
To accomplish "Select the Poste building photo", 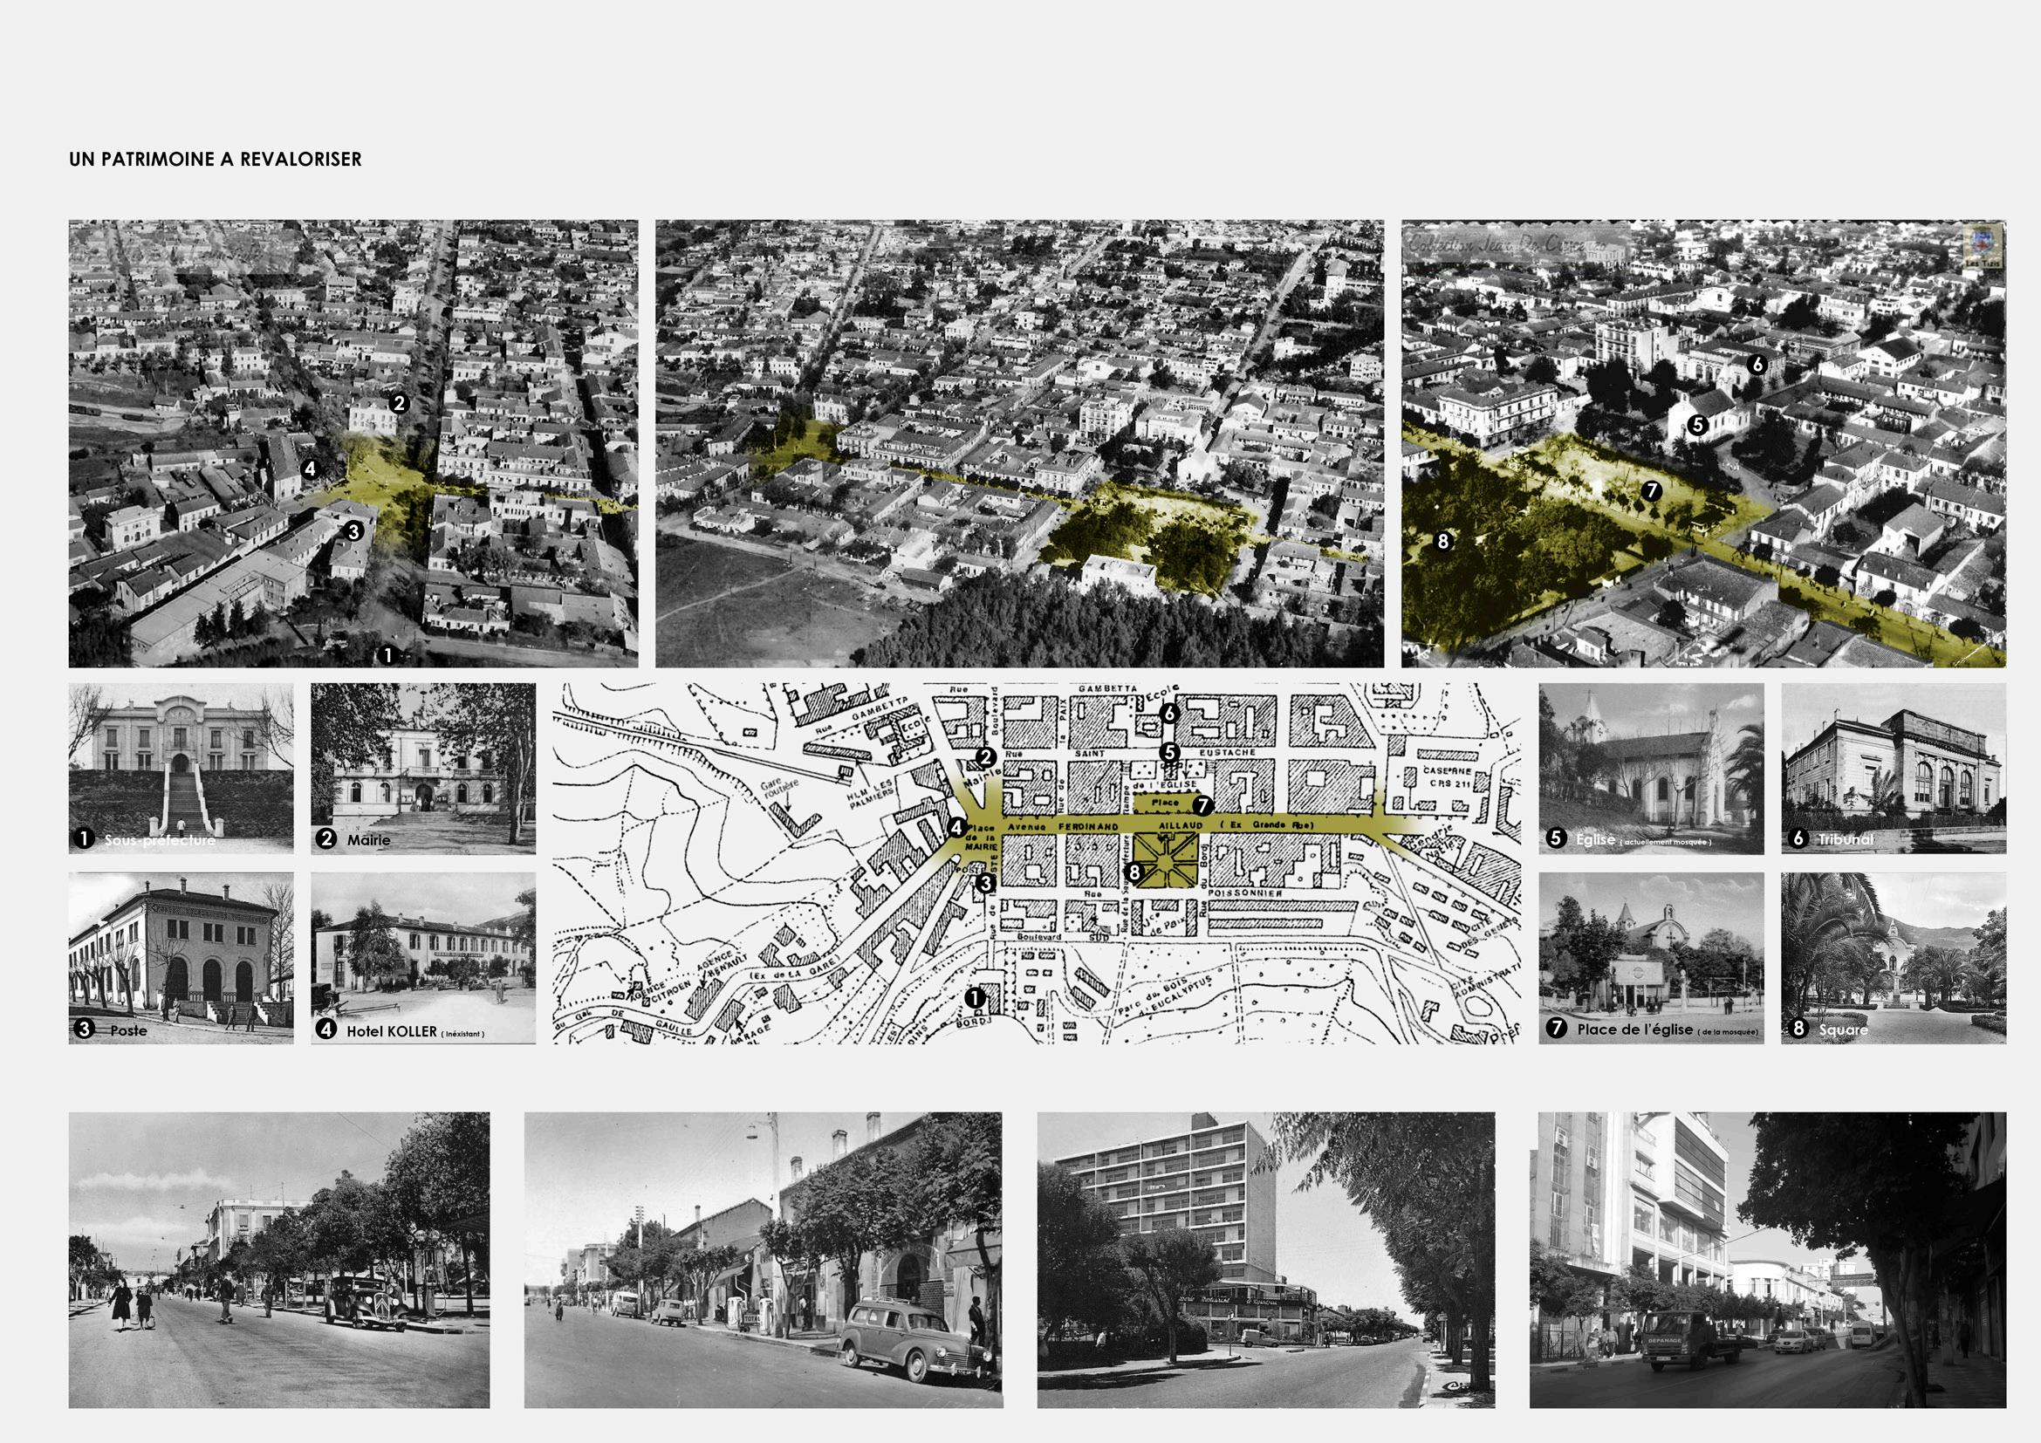I will pyautogui.click(x=181, y=957).
